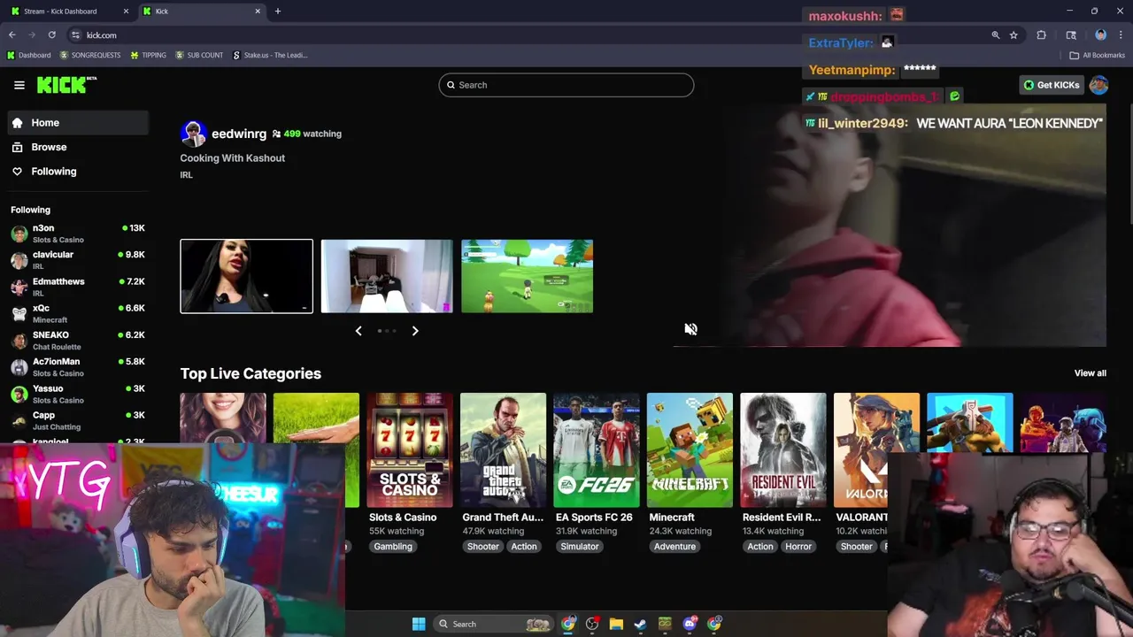
Task: Select the dark-haired woman stream thumbnail
Action: (246, 276)
